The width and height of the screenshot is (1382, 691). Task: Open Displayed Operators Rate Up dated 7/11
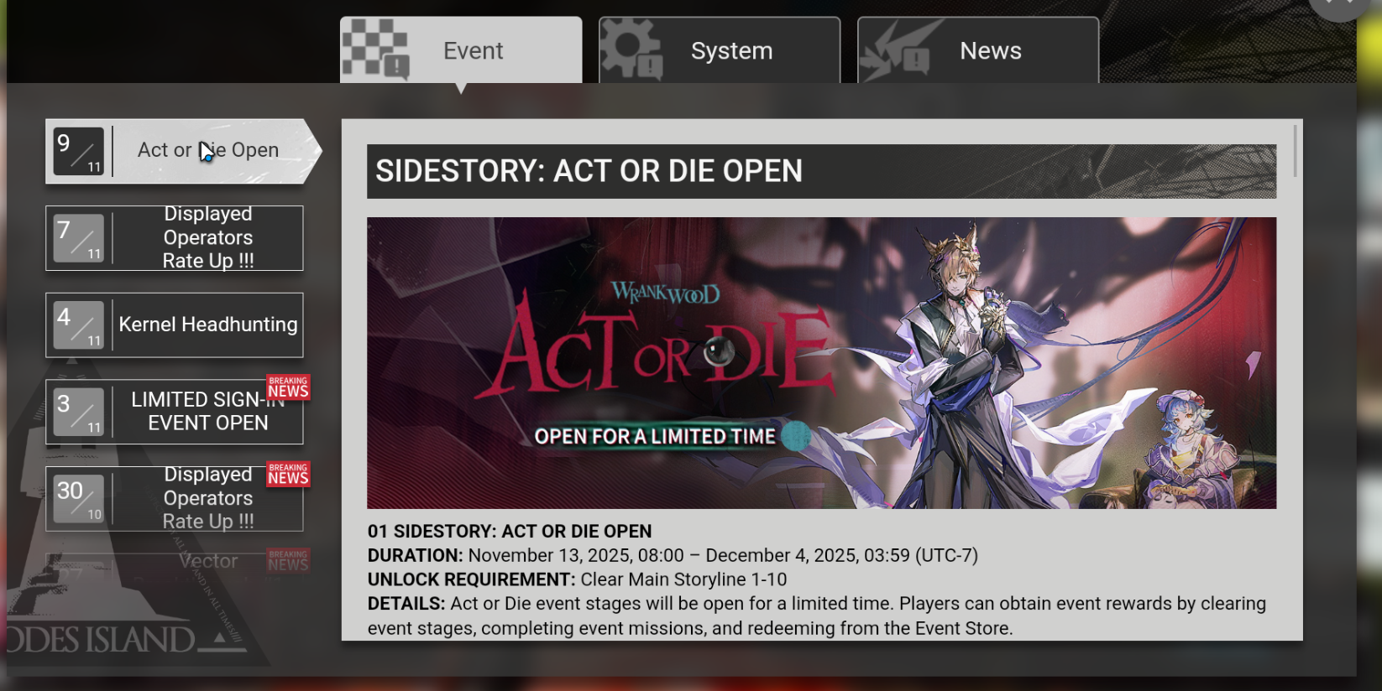click(x=175, y=238)
